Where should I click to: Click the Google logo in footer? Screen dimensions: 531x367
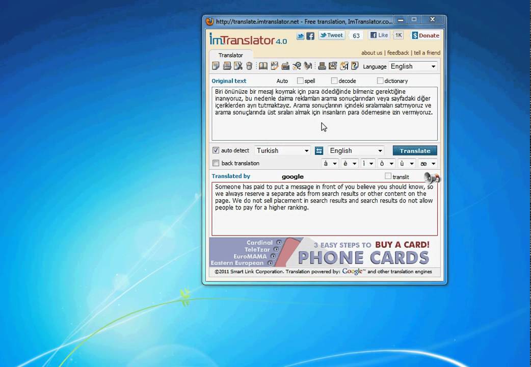pyautogui.click(x=354, y=272)
